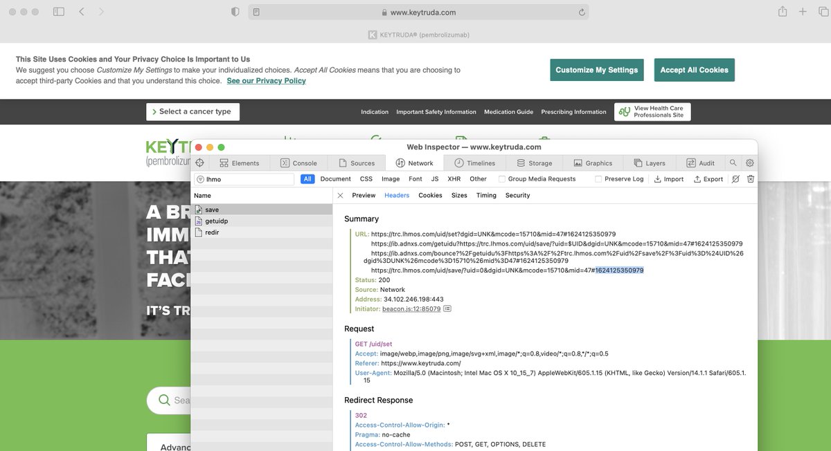831x451 pixels.
Task: Switch to the Audit tab
Action: pos(701,163)
